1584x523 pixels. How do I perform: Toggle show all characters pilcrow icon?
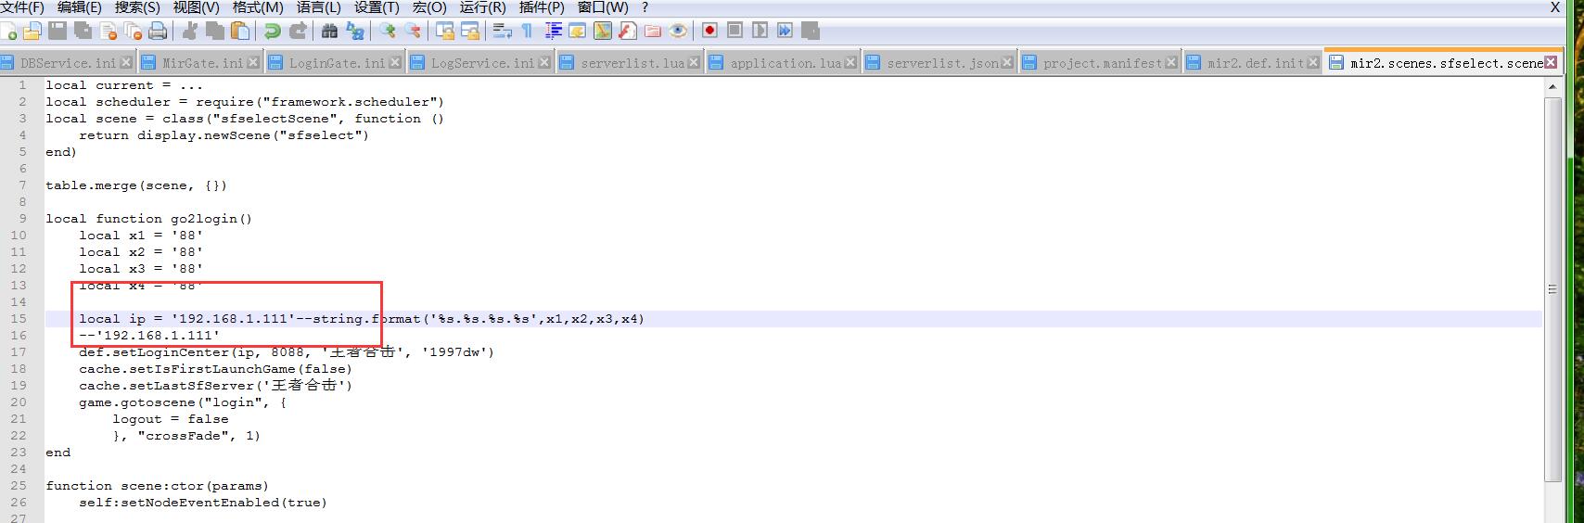(527, 32)
